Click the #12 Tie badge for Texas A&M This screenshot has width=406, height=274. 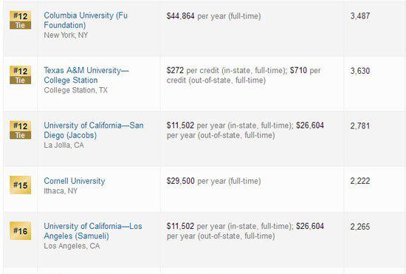click(20, 75)
